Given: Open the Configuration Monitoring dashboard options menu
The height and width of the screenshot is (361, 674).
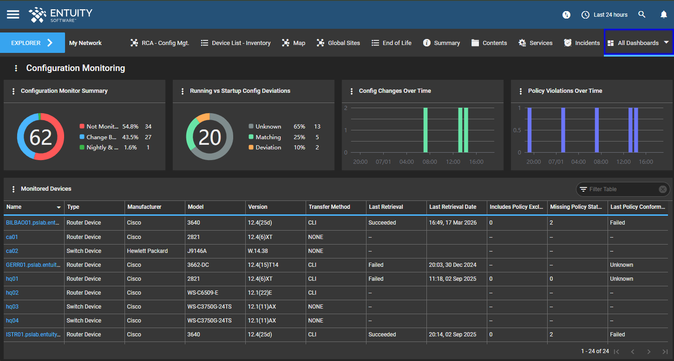Looking at the screenshot, I should [x=16, y=68].
